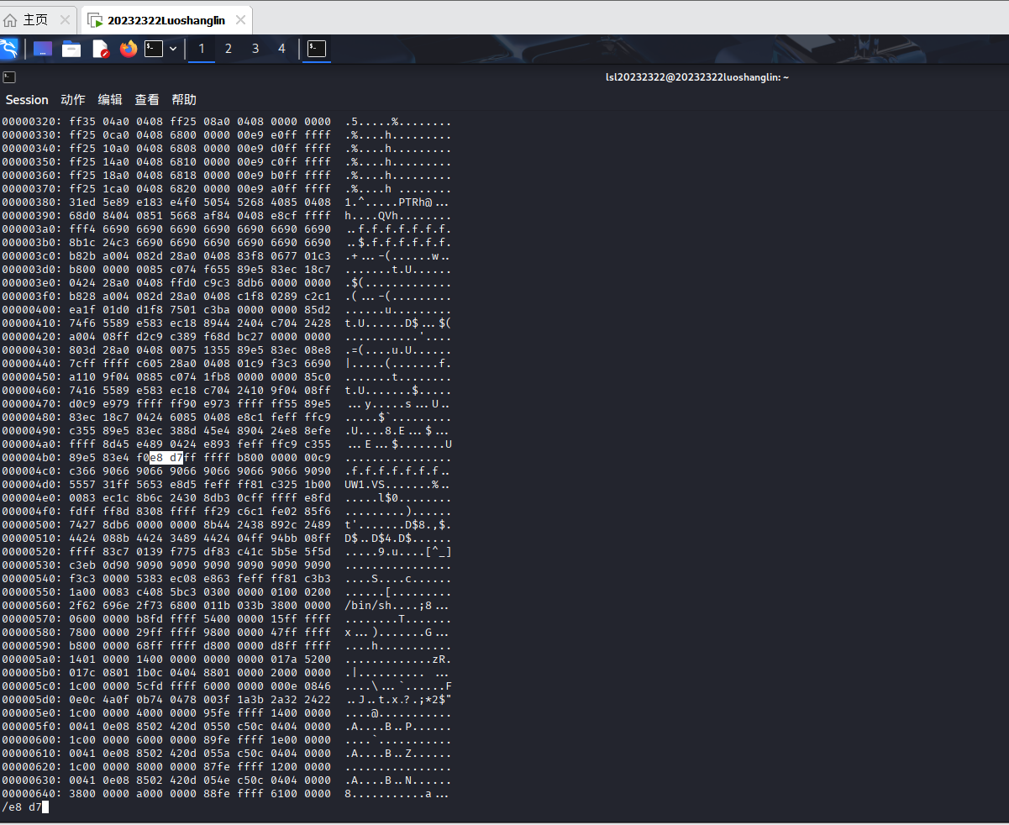
Task: Click the offset 00000400: line
Action: [226, 310]
